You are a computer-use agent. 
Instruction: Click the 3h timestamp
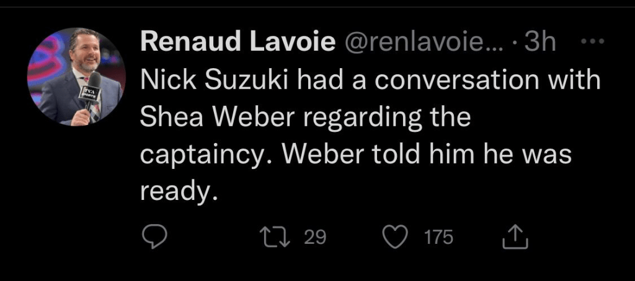(x=540, y=43)
